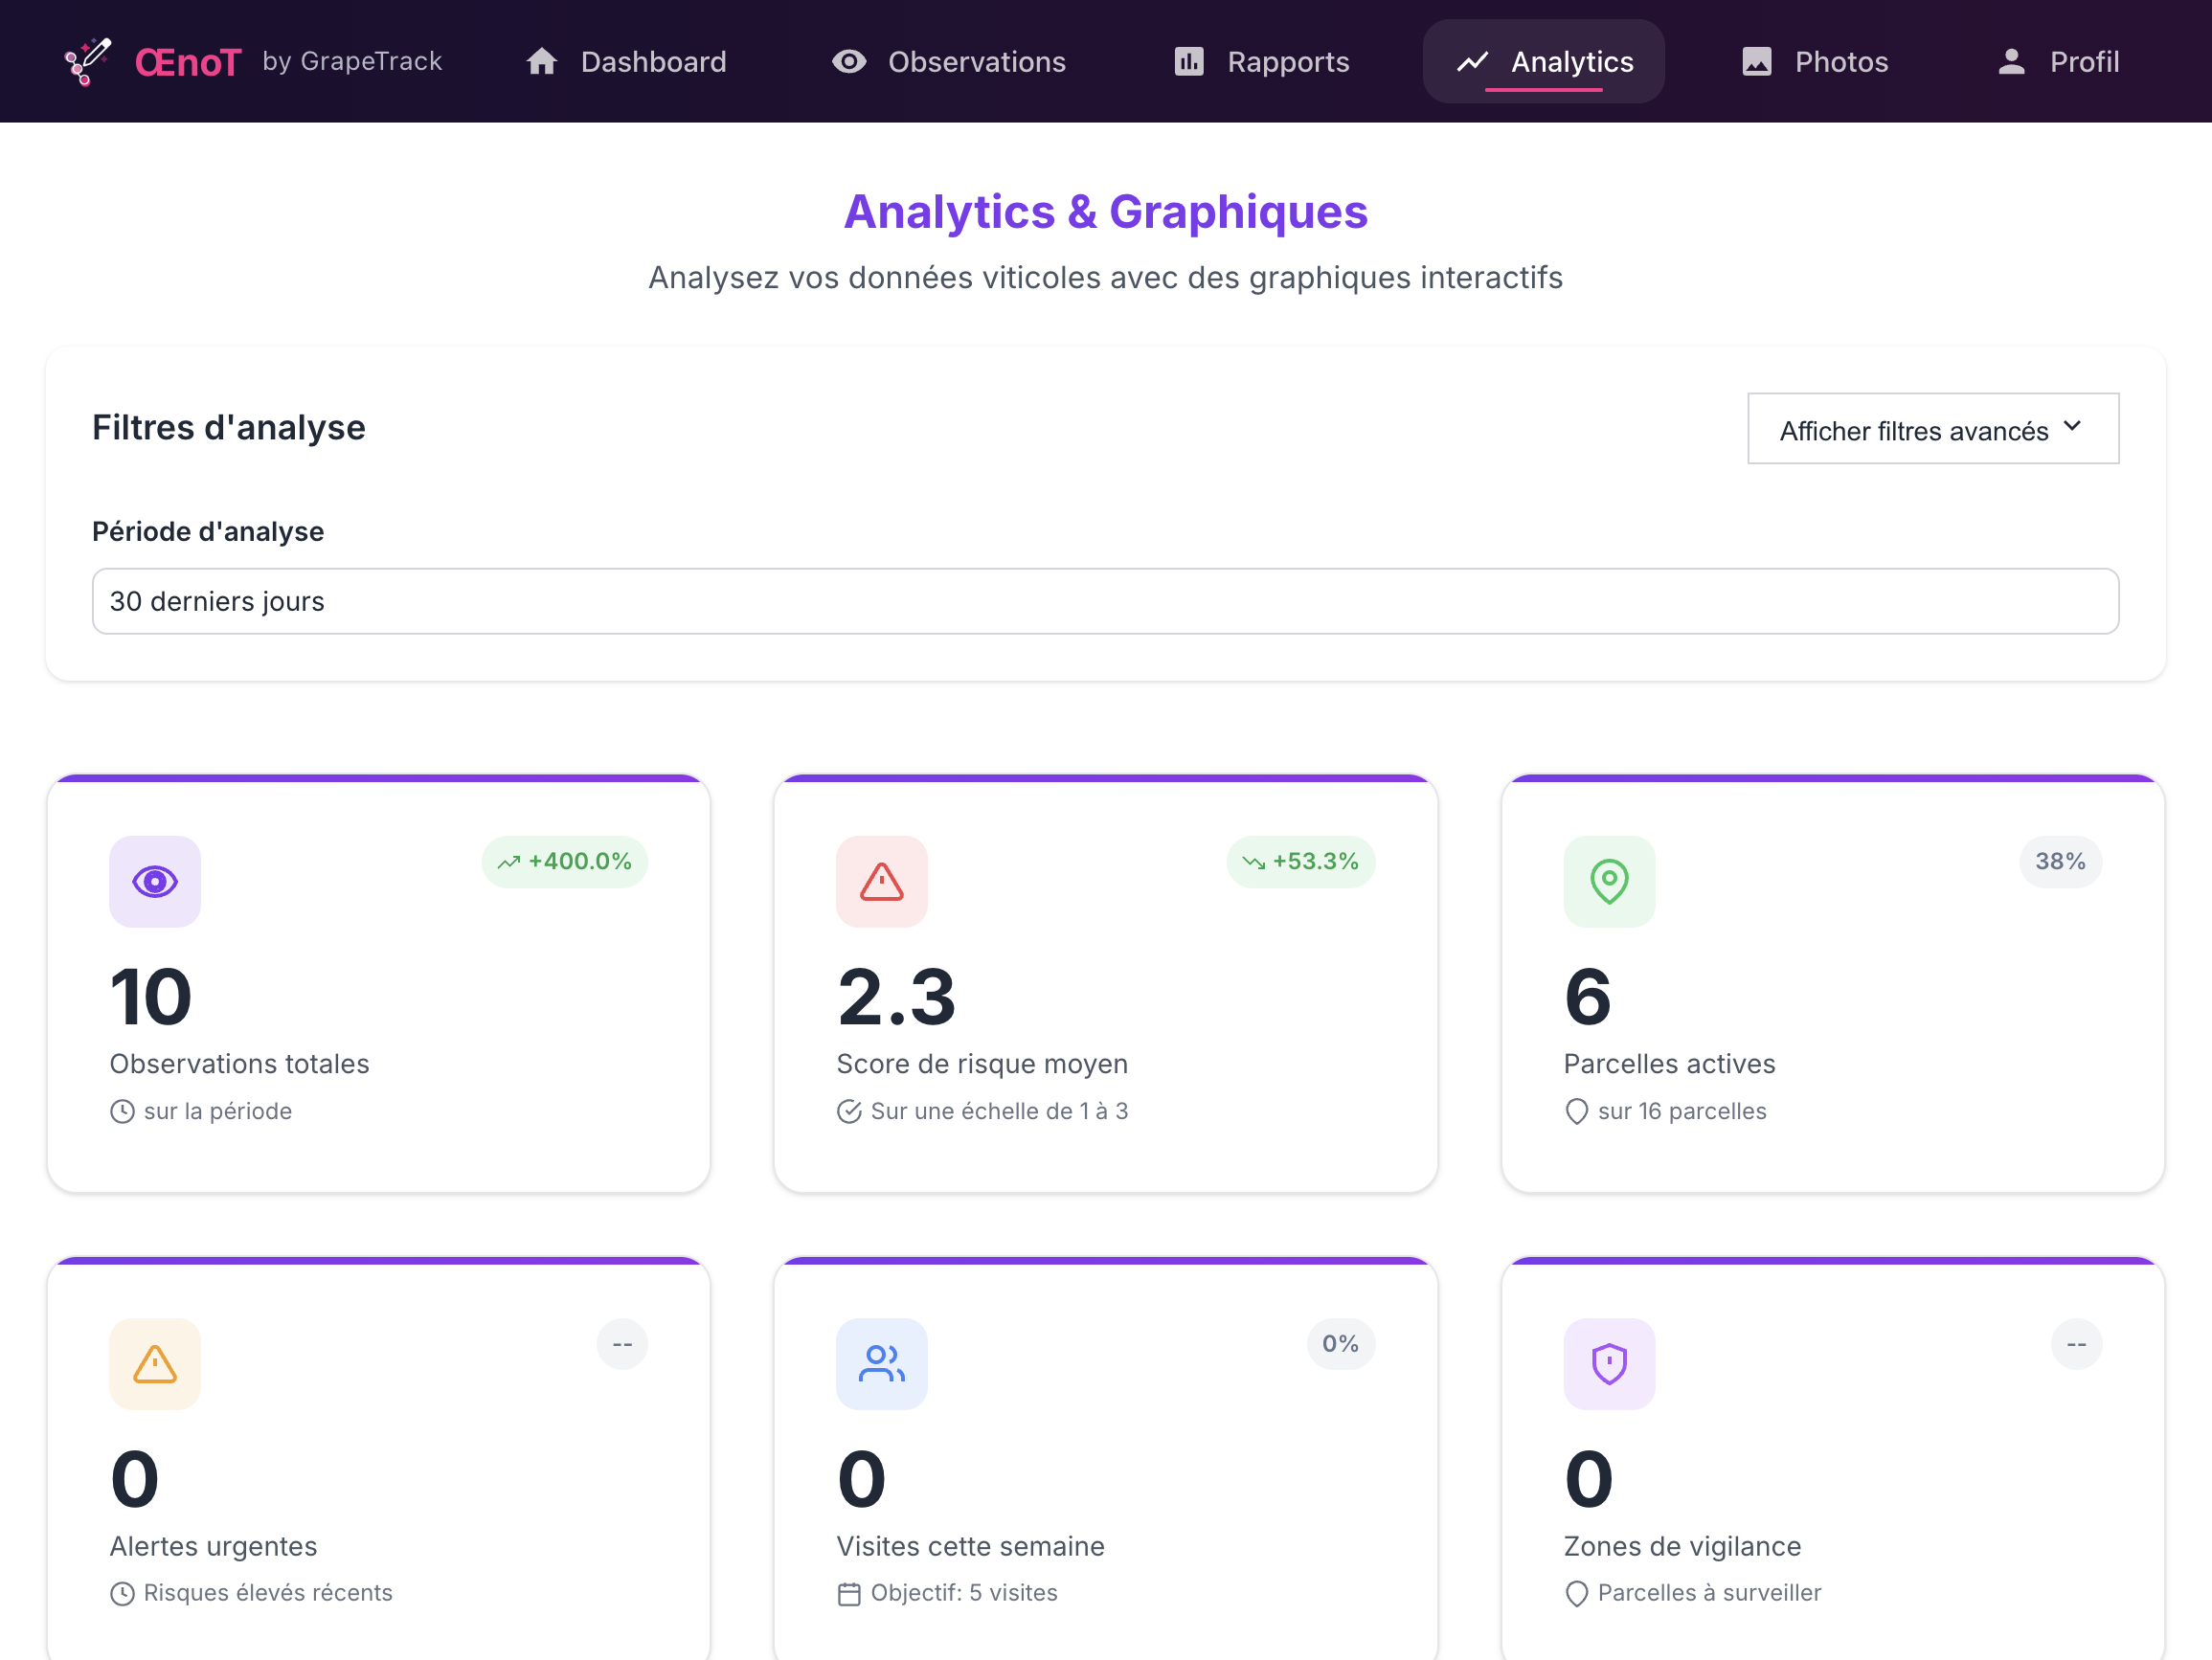
Task: Click the purple eye icon on Observations totales card
Action: coord(155,881)
